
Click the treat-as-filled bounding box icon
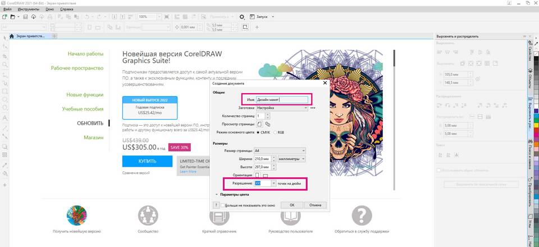coord(245,27)
